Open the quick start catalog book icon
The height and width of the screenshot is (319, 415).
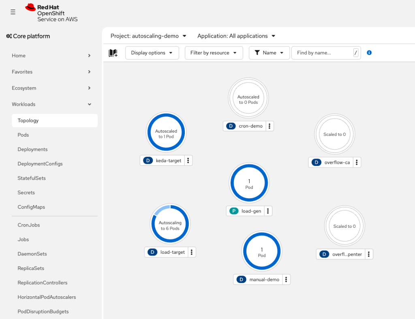coord(113,53)
